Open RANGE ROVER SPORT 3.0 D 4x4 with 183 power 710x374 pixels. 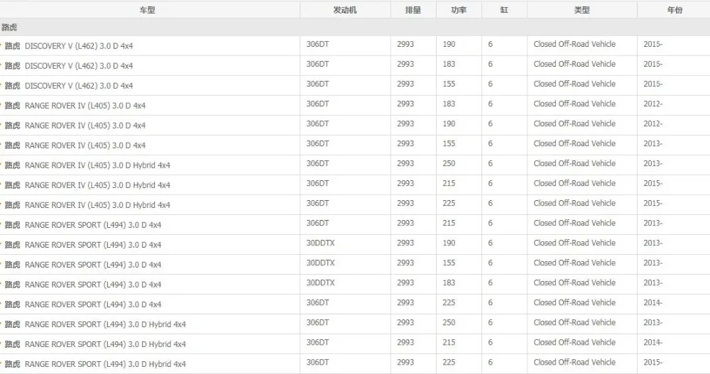(93, 285)
